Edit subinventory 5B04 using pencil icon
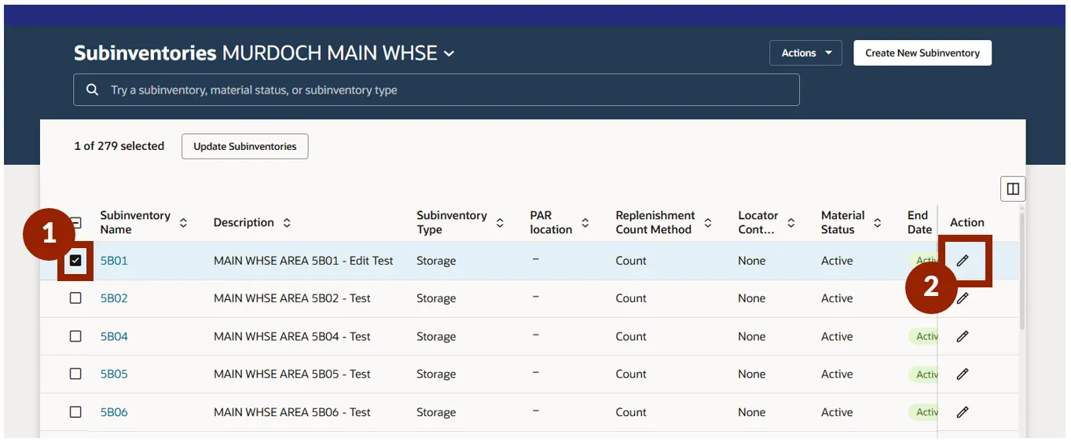1071x446 pixels. pyautogui.click(x=962, y=336)
